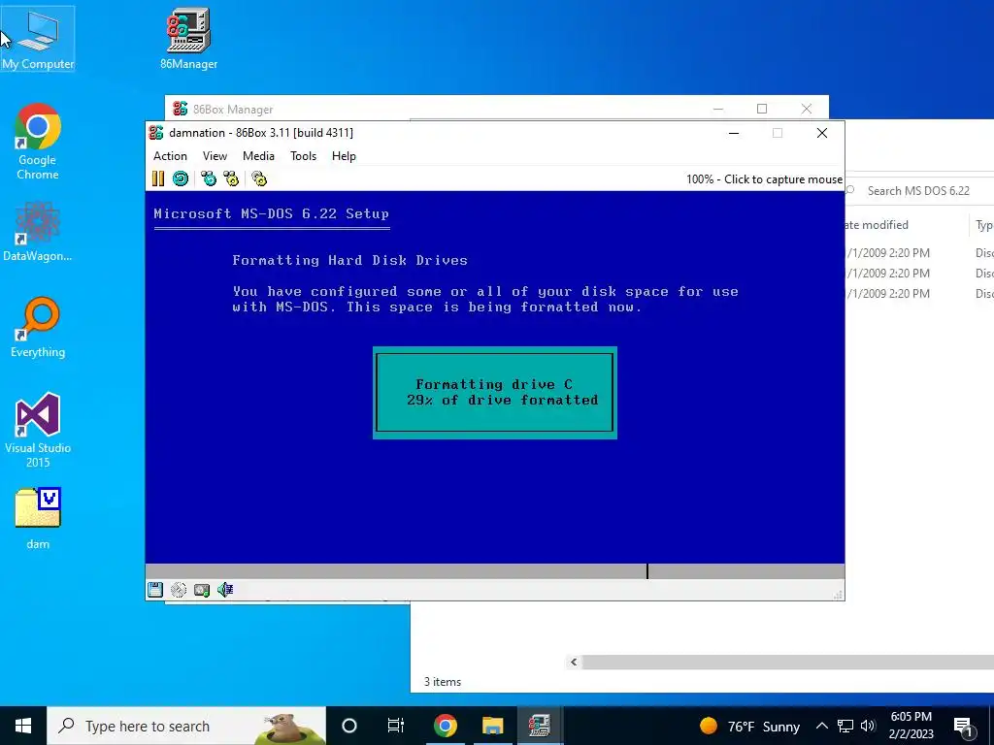The height and width of the screenshot is (745, 994).
Task: Open the Media menu
Action: [x=258, y=156]
